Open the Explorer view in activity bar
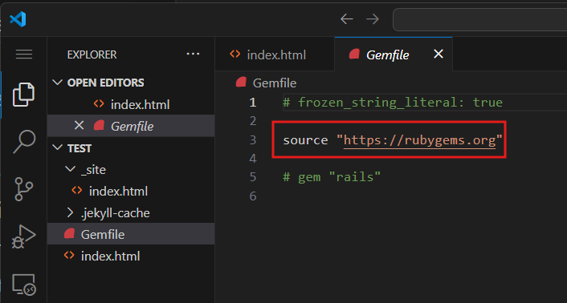The image size is (567, 303). tap(23, 95)
